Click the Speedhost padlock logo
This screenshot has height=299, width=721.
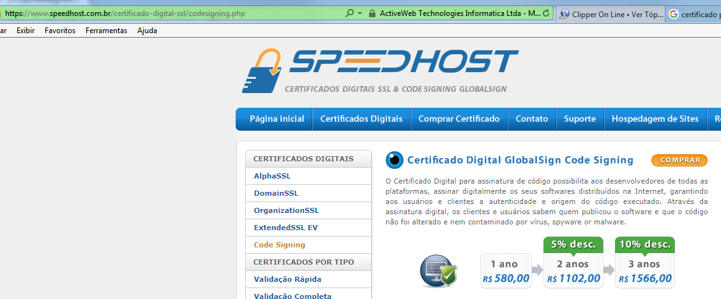pos(262,71)
